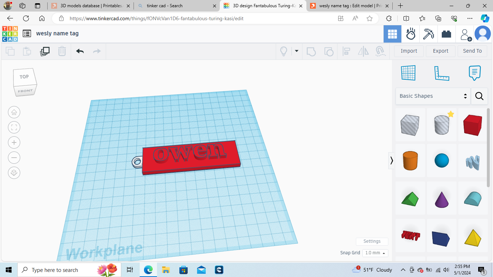
Task: Click the Import button
Action: (409, 51)
